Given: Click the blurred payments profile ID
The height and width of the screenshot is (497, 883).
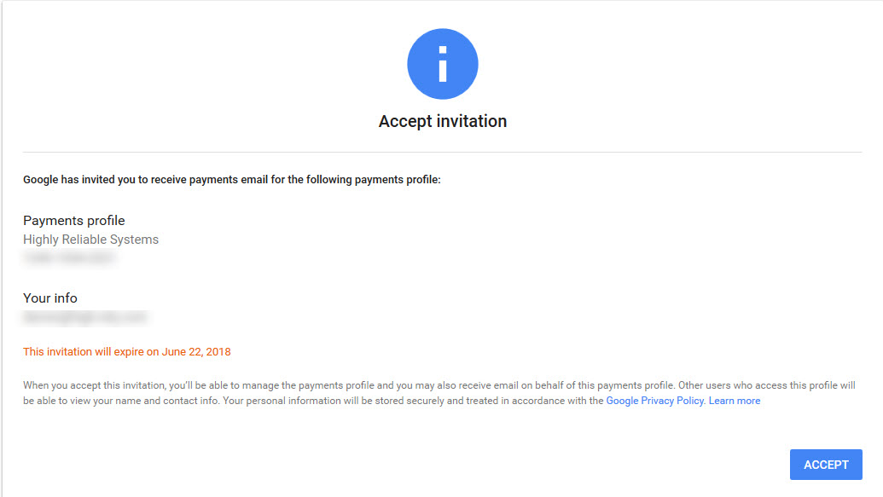Looking at the screenshot, I should coord(70,257).
